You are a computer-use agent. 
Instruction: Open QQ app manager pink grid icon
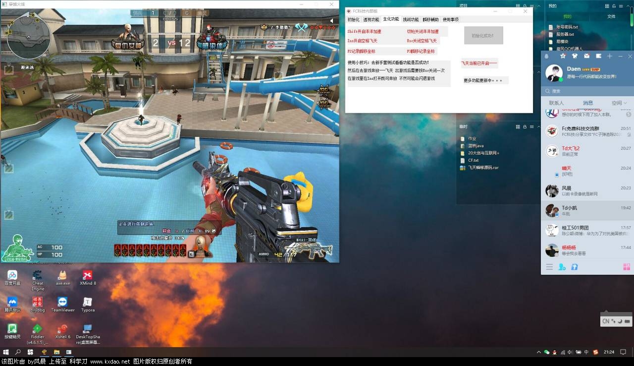pyautogui.click(x=627, y=267)
